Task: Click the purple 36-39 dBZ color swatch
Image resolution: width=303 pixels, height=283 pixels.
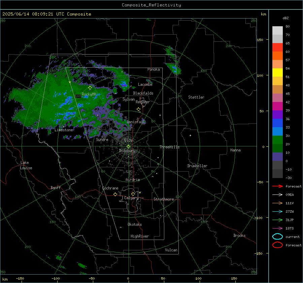Action: pos(277,115)
